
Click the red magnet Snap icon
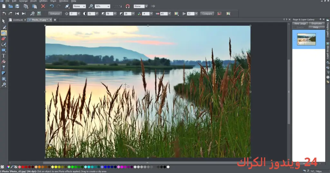click(128, 6)
